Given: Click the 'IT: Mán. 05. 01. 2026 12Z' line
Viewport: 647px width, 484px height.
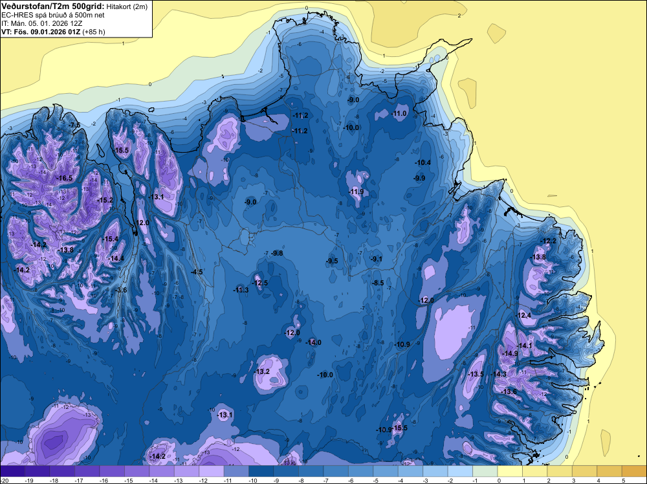Looking at the screenshot, I should click(x=41, y=23).
